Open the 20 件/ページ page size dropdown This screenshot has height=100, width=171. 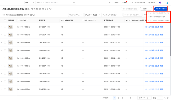144,98
